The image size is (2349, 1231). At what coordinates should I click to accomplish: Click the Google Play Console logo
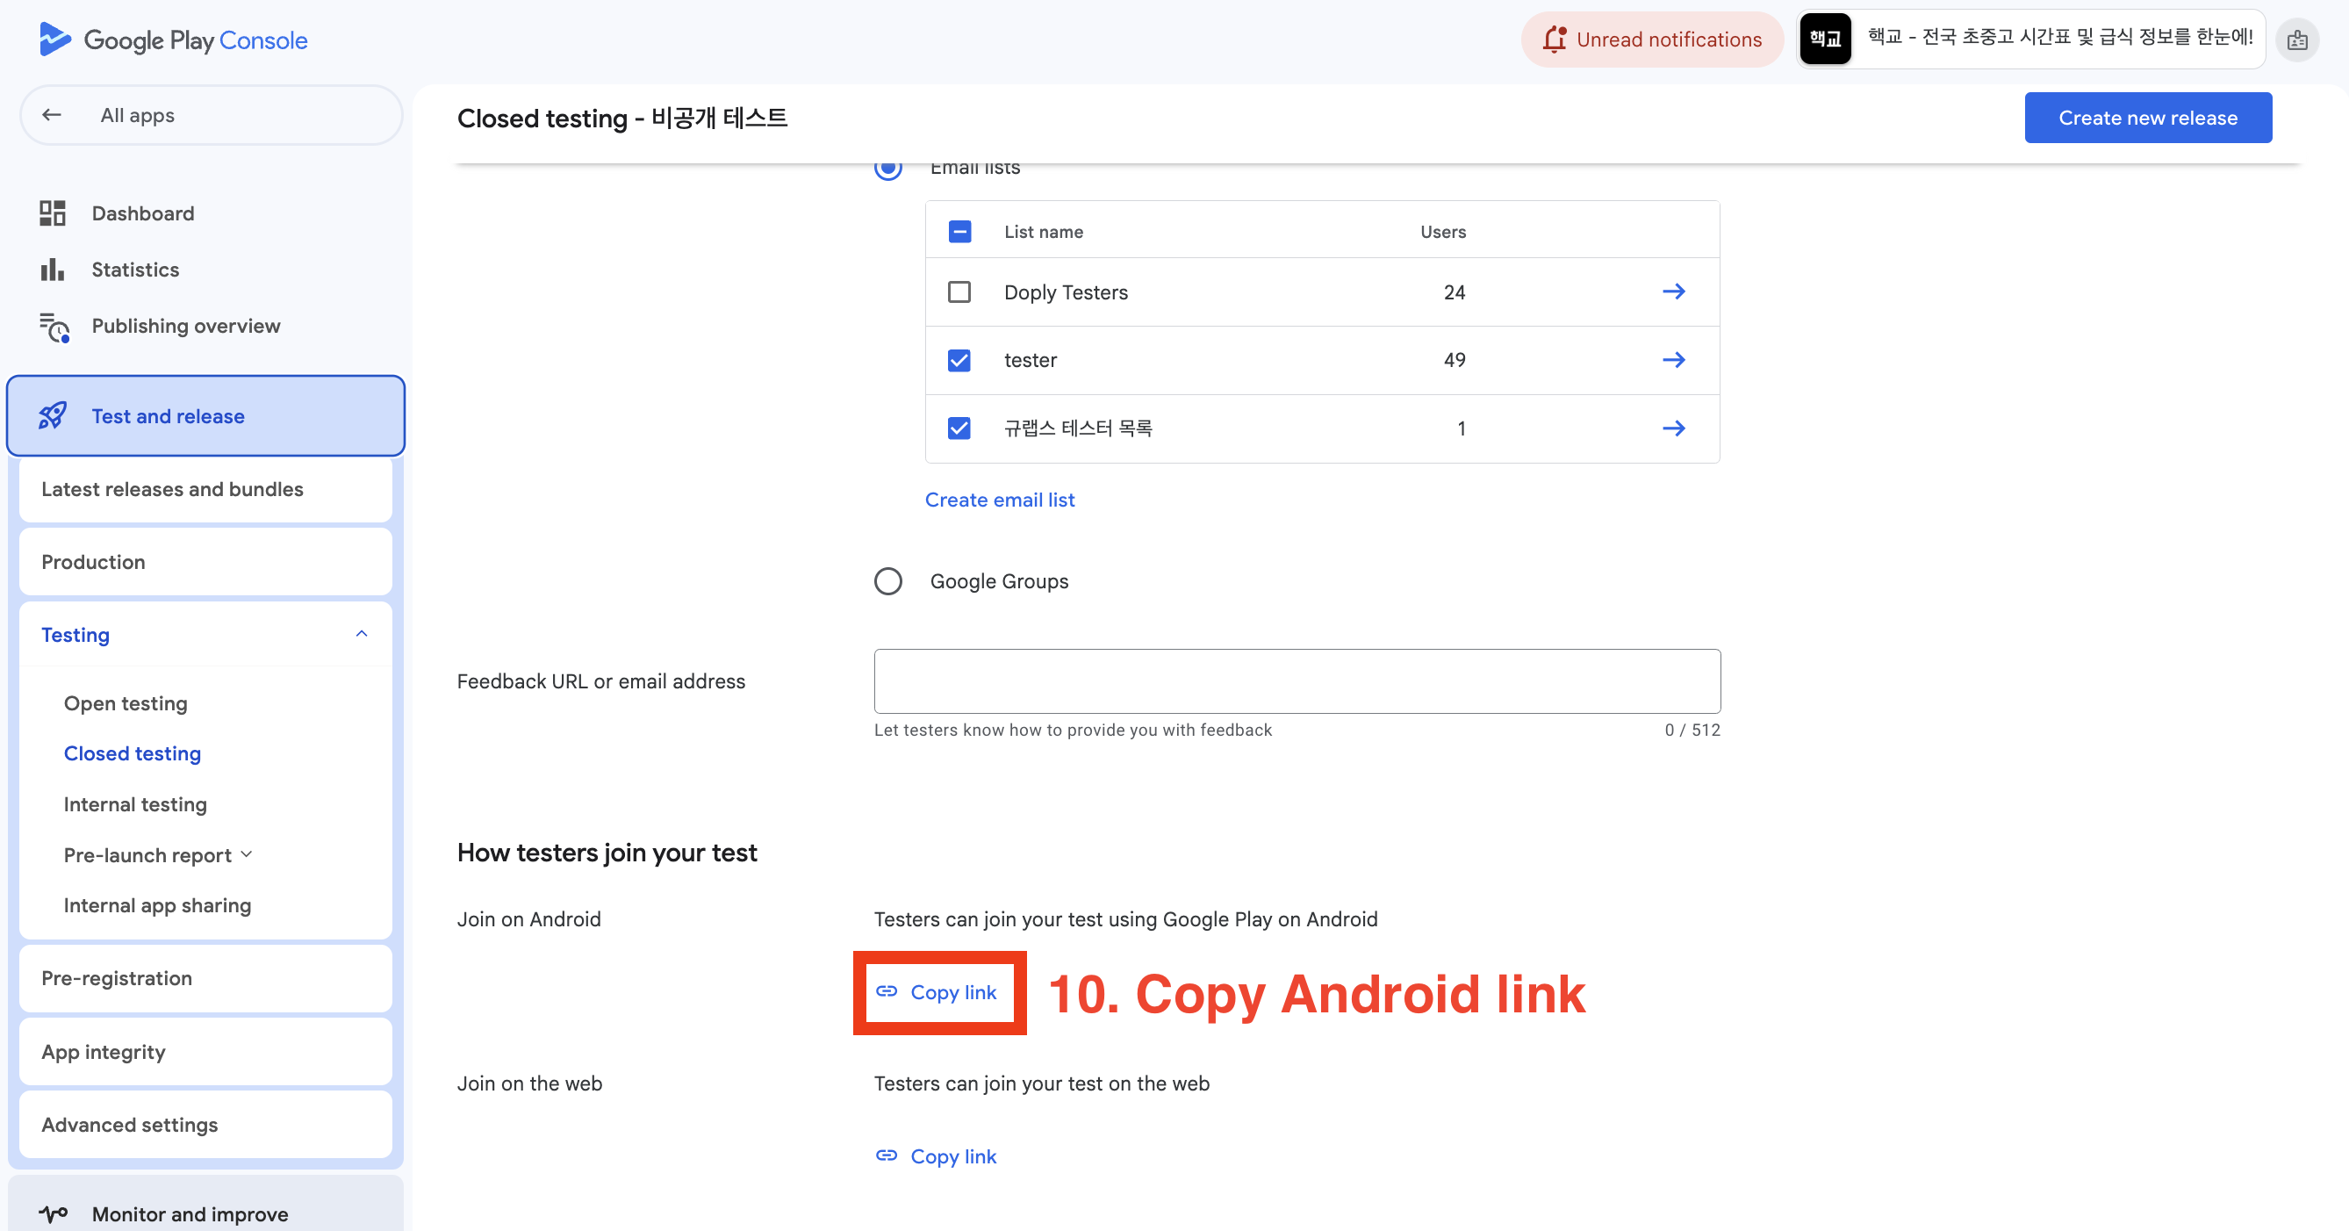click(173, 40)
